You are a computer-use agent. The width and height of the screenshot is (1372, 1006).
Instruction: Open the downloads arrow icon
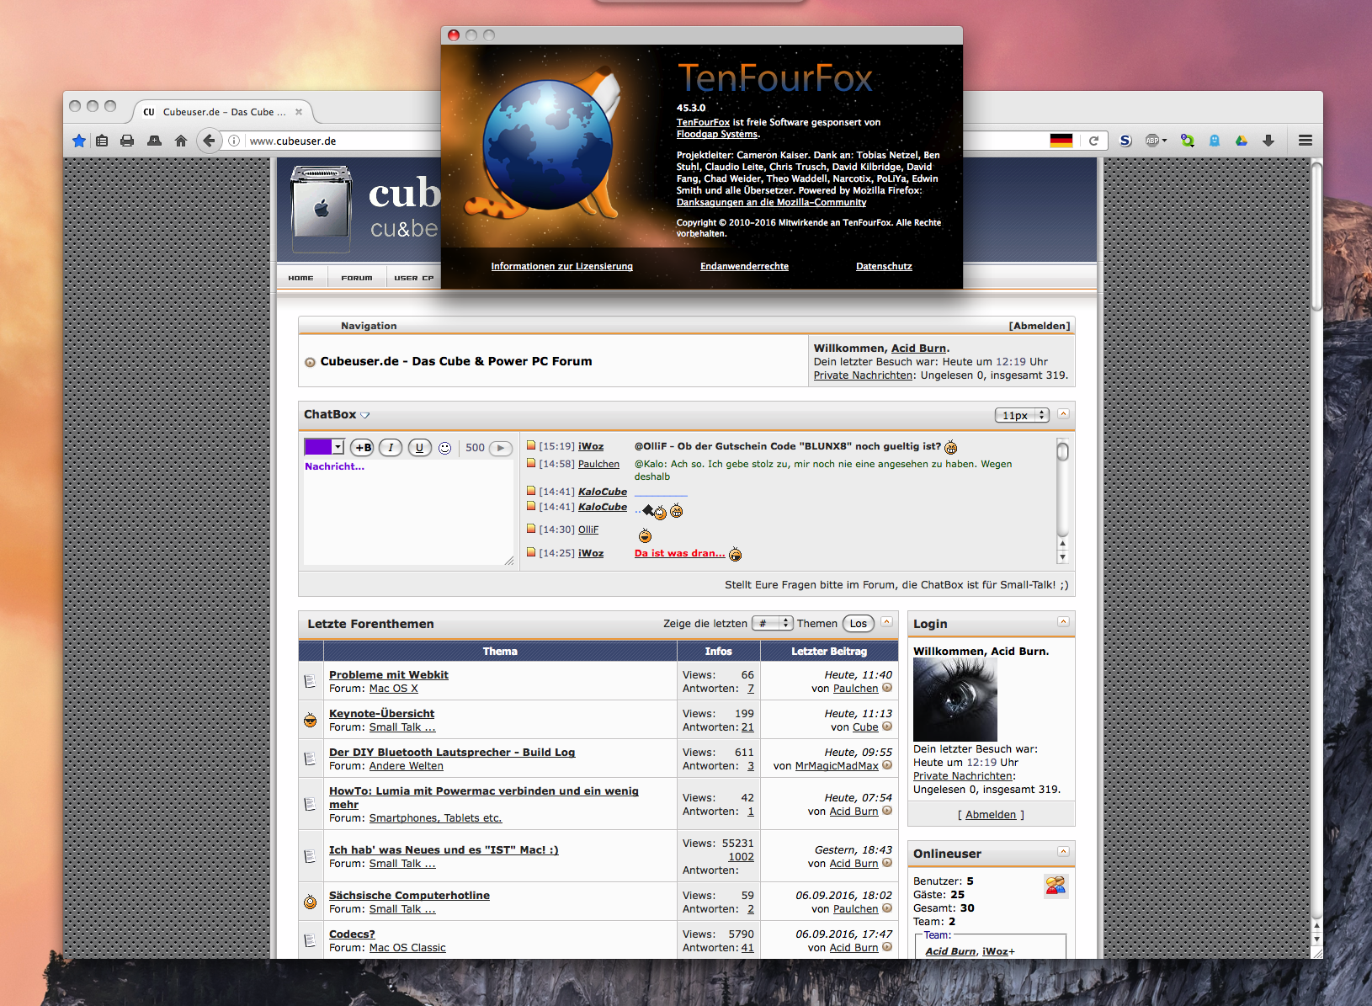click(x=1268, y=141)
